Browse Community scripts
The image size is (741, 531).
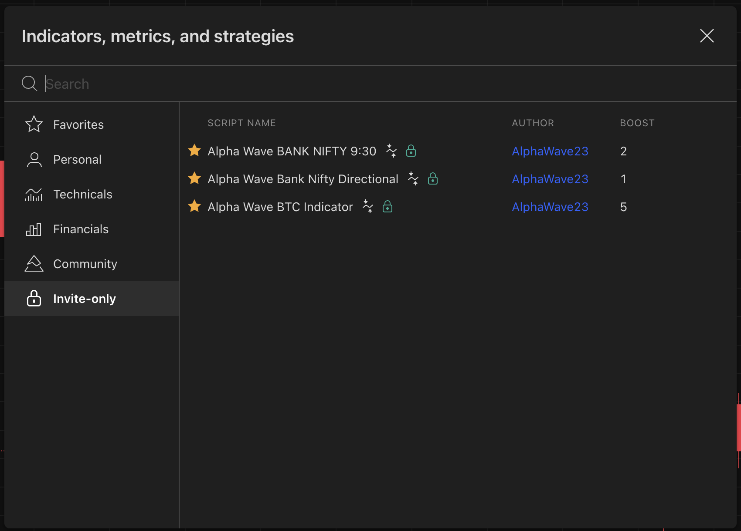coord(85,264)
